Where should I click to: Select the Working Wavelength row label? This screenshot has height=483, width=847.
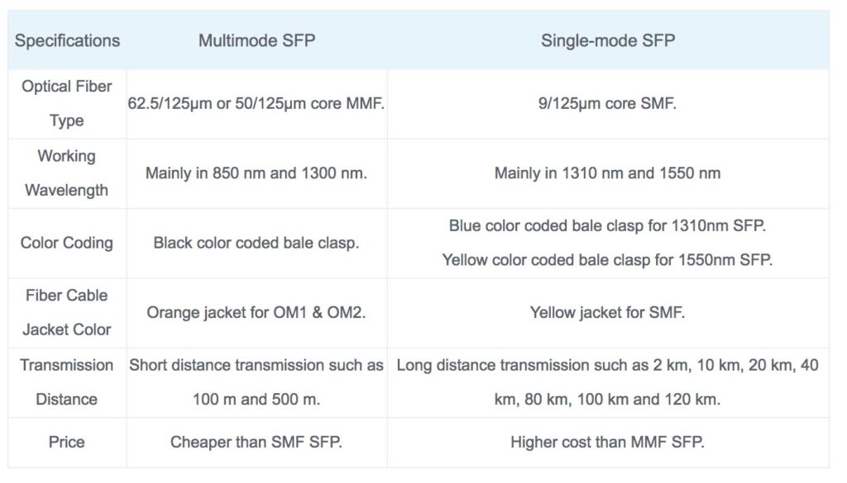[67, 173]
